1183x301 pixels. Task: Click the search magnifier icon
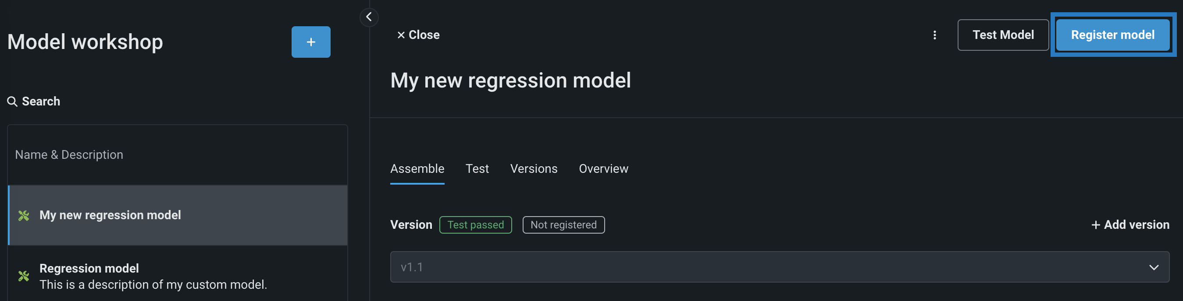(12, 101)
